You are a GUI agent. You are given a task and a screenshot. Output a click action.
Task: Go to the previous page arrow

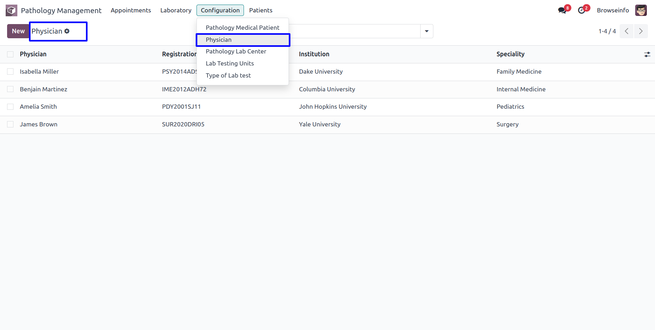(626, 31)
